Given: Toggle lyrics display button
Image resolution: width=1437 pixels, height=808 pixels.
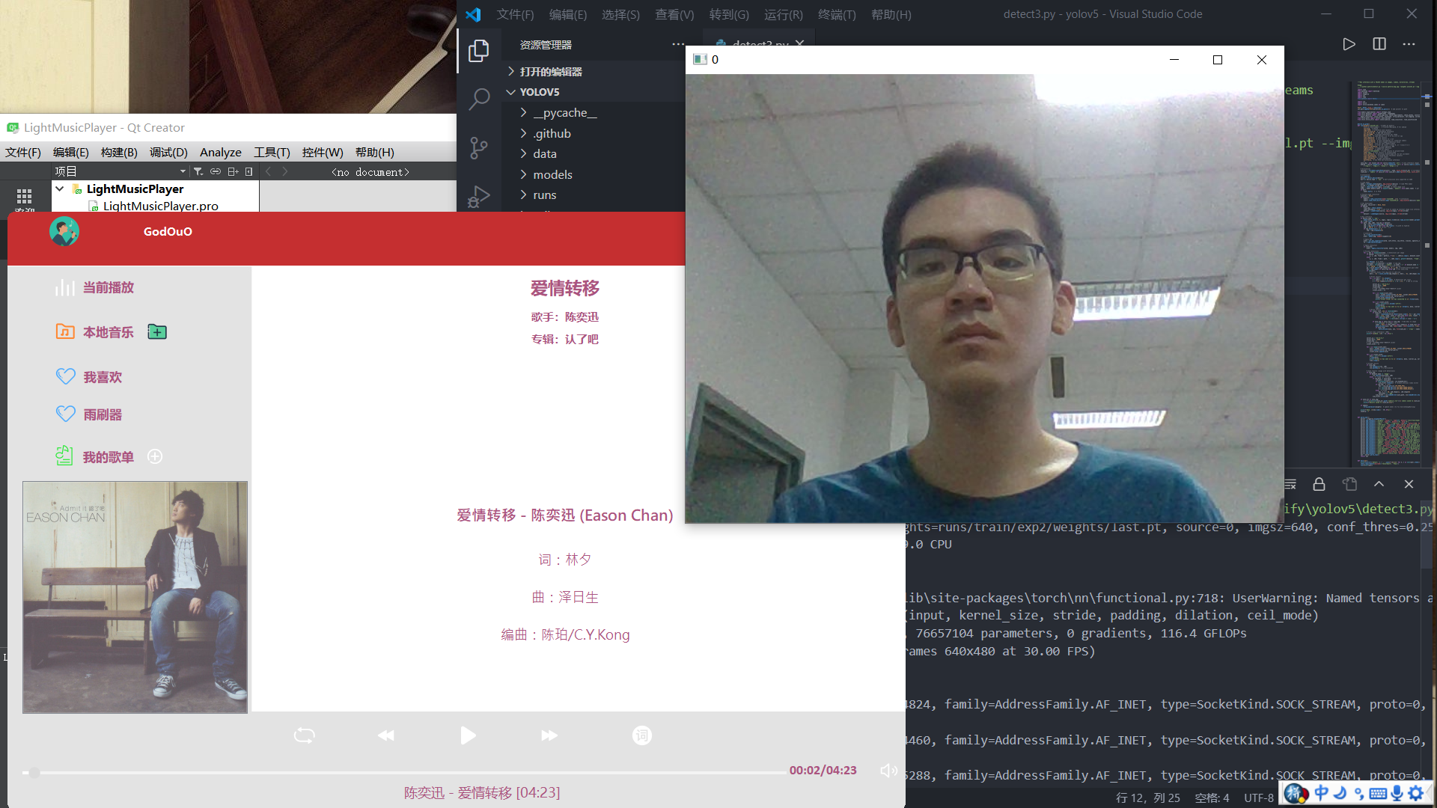Looking at the screenshot, I should tap(642, 735).
